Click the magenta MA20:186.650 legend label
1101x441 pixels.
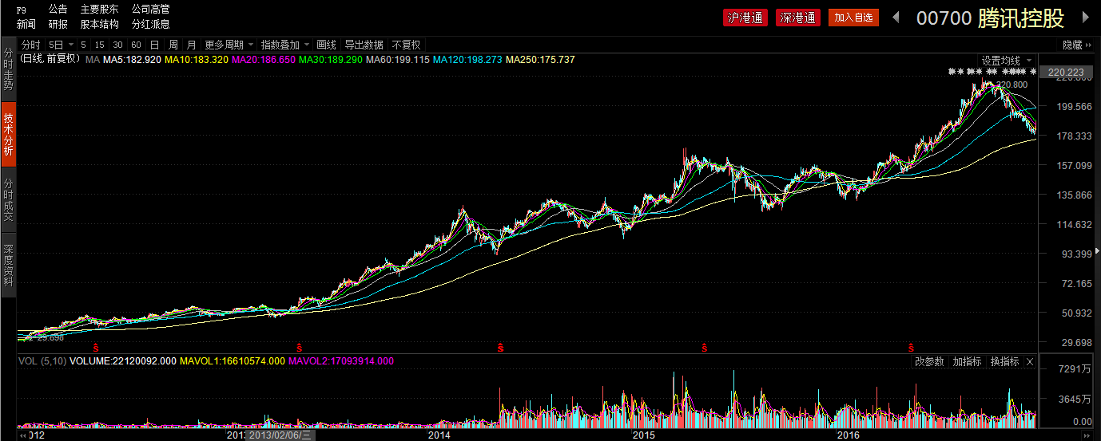click(x=264, y=60)
